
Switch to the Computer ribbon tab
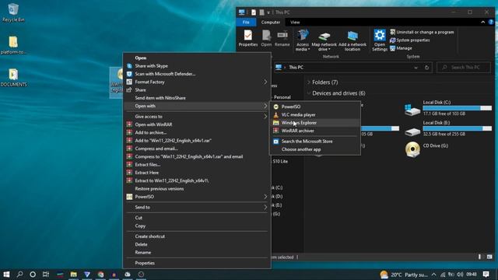pyautogui.click(x=271, y=23)
